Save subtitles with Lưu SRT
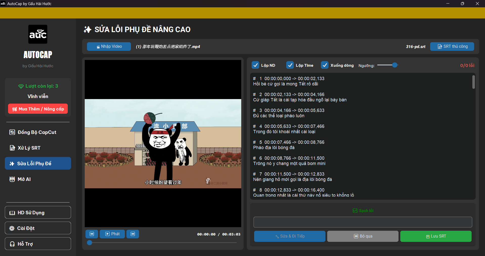Image resolution: width=485 pixels, height=256 pixels. (x=436, y=236)
